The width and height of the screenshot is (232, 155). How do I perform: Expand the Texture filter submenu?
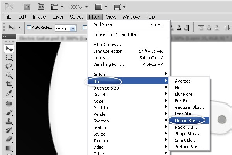(x=128, y=141)
